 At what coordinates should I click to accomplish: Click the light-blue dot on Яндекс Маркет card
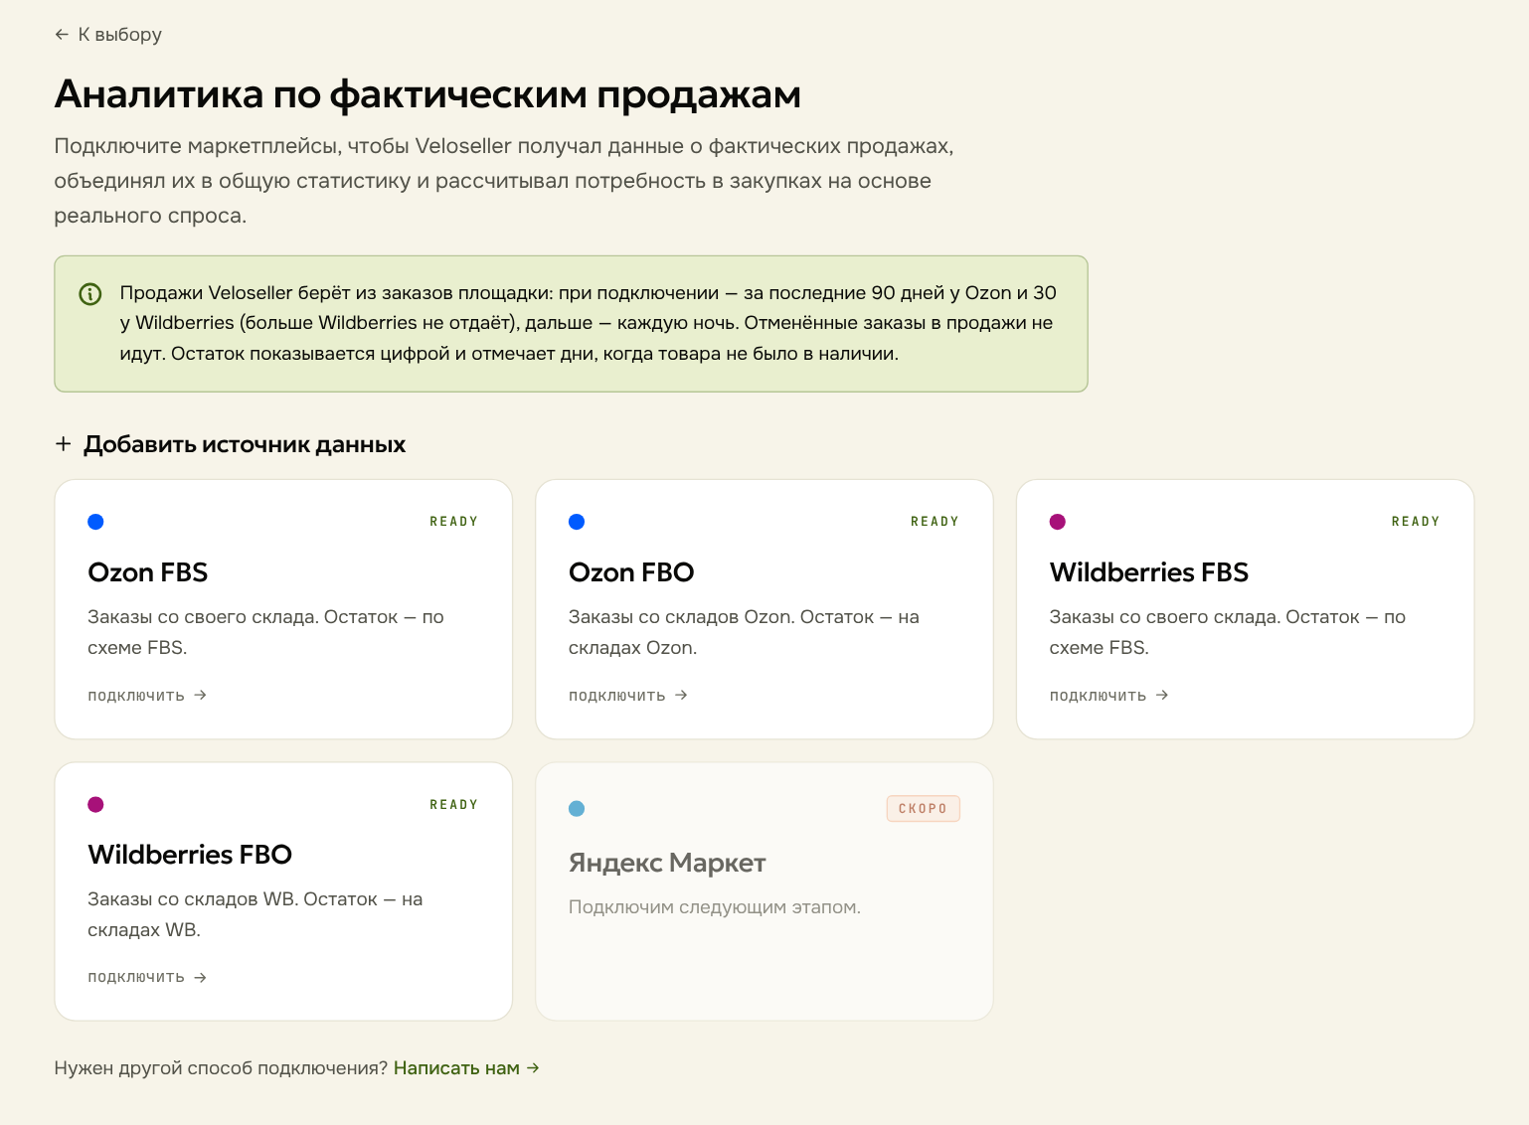(577, 808)
